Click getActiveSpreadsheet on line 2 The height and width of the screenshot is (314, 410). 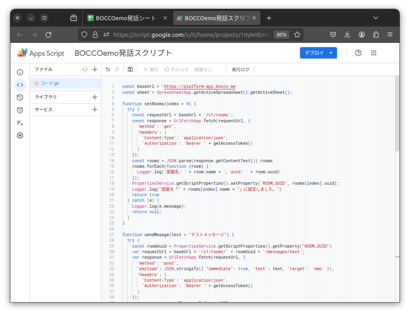pyautogui.click(x=218, y=92)
